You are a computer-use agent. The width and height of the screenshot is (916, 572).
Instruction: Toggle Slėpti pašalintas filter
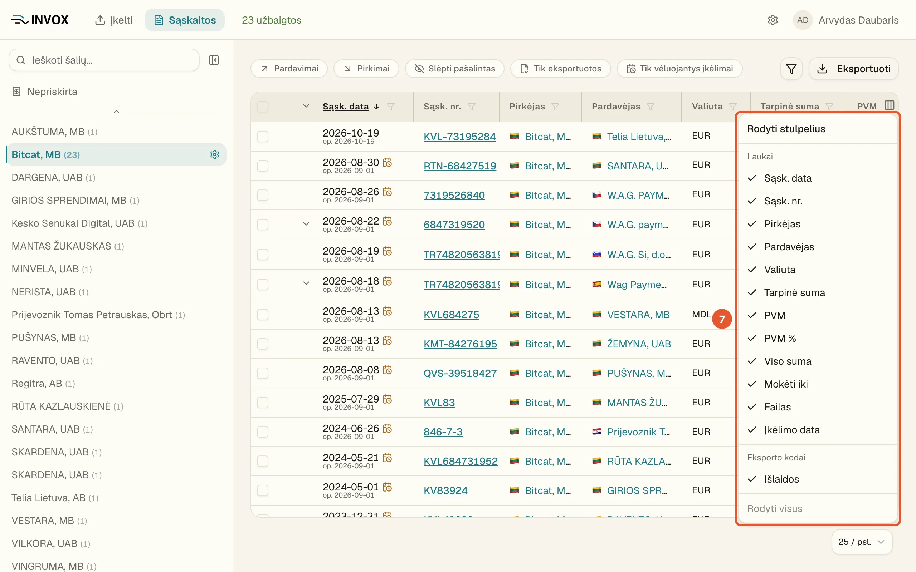pos(454,69)
